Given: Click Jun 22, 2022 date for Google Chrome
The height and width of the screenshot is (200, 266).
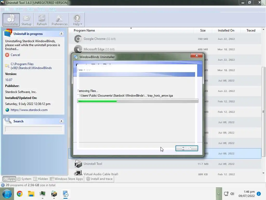Looking at the screenshot, I should 226,39.
